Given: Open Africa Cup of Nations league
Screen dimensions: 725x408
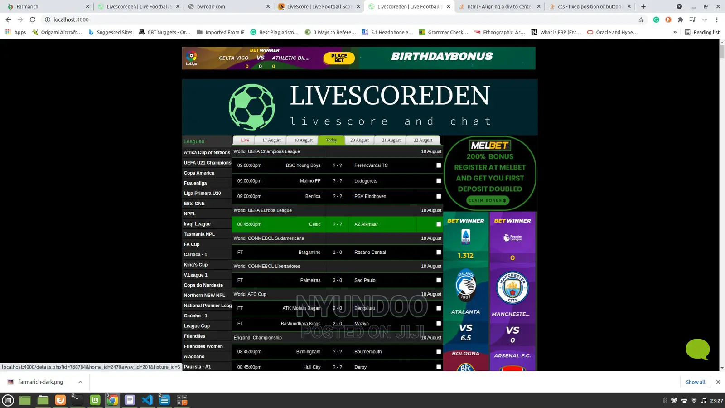Looking at the screenshot, I should point(207,153).
